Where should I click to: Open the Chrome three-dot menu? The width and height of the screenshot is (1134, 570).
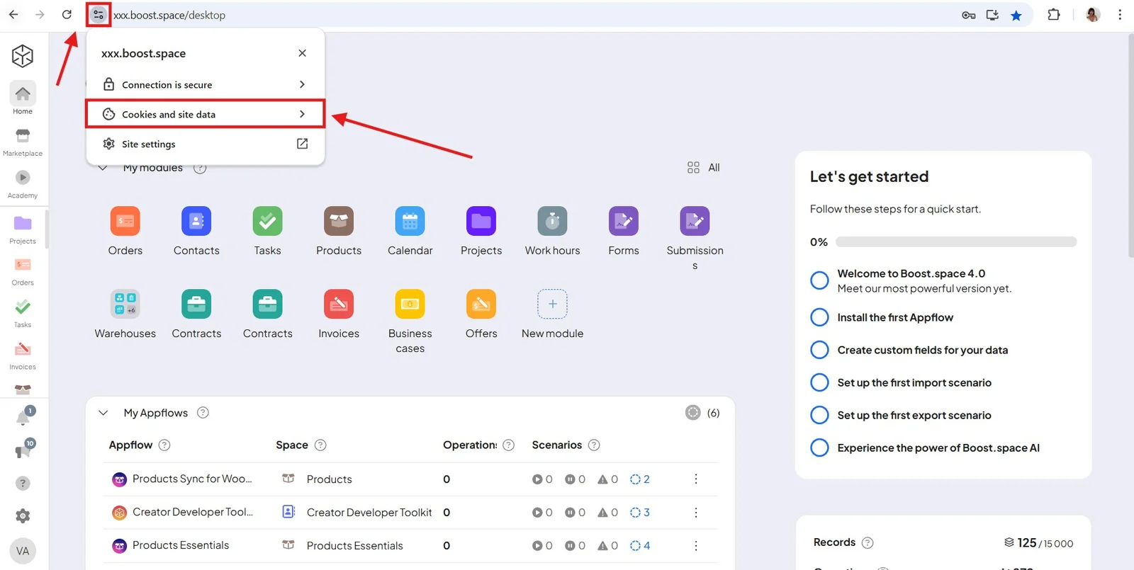pos(1120,15)
